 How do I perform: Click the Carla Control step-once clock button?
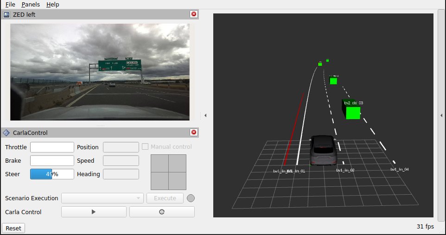coord(162,212)
